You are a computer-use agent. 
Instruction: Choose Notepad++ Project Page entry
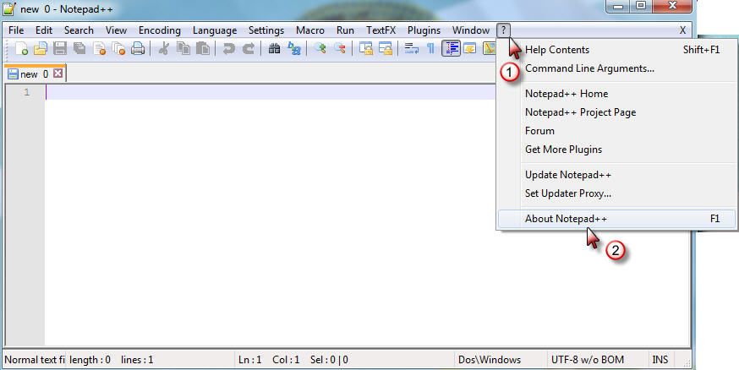[617, 112]
